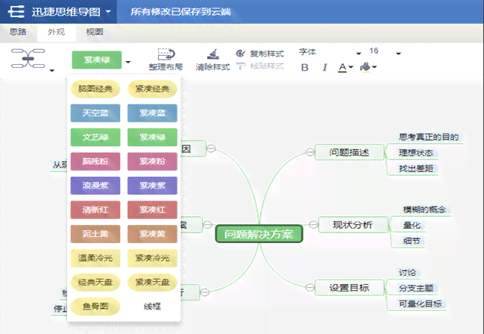Switch to the 思路 tab

point(18,31)
